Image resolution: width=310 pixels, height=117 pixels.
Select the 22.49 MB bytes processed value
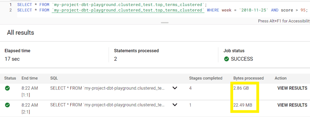pos(242,105)
